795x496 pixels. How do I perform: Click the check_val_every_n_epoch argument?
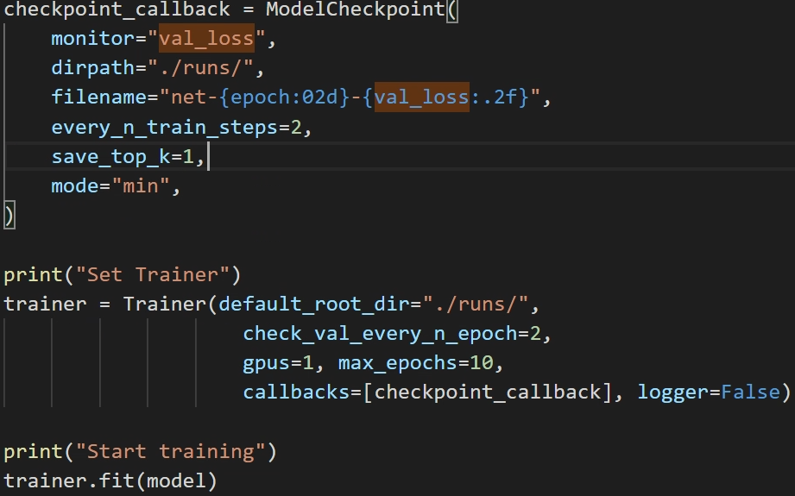click(x=380, y=334)
